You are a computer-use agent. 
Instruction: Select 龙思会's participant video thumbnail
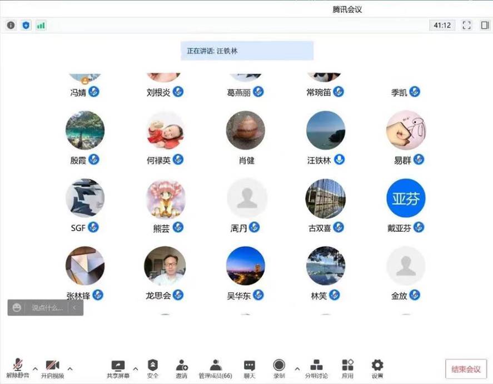point(165,266)
